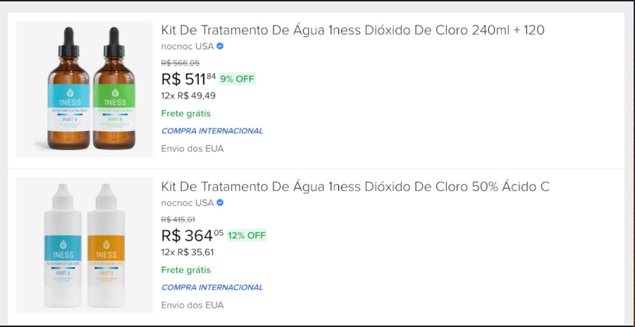Click the 12% OFF discount badge
This screenshot has height=327, width=635.
[x=247, y=235]
